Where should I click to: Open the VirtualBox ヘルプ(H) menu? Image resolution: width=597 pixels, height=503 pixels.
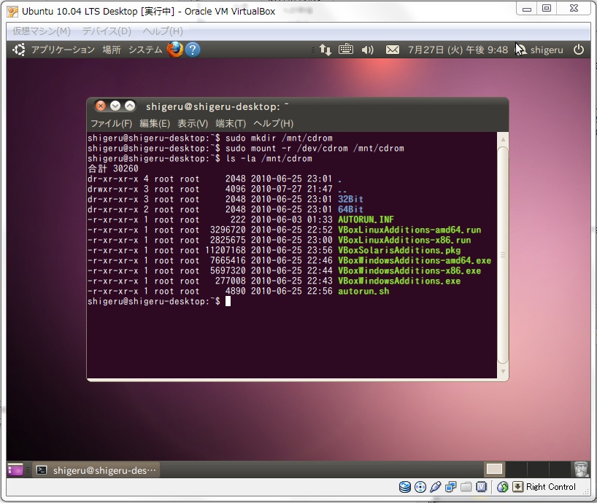coord(163,31)
